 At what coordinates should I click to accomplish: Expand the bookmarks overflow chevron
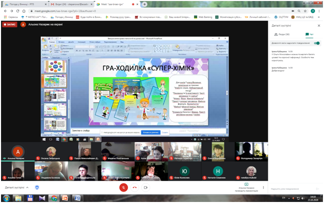[x=319, y=17]
